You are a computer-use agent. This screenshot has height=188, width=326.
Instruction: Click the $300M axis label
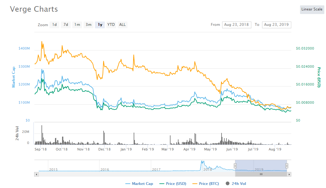coord(24,67)
